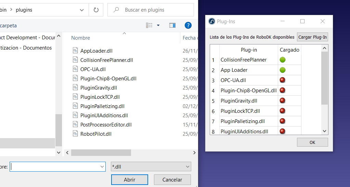
Task: Click the Plug-in column header
Action: coord(249,50)
